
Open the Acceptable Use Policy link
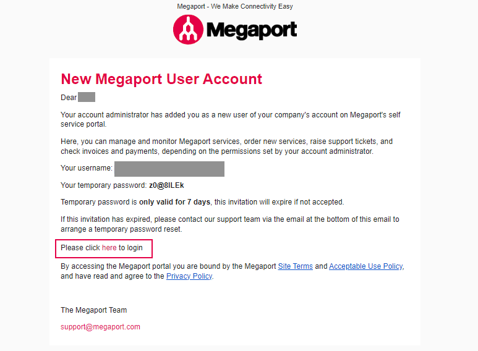pyautogui.click(x=366, y=266)
